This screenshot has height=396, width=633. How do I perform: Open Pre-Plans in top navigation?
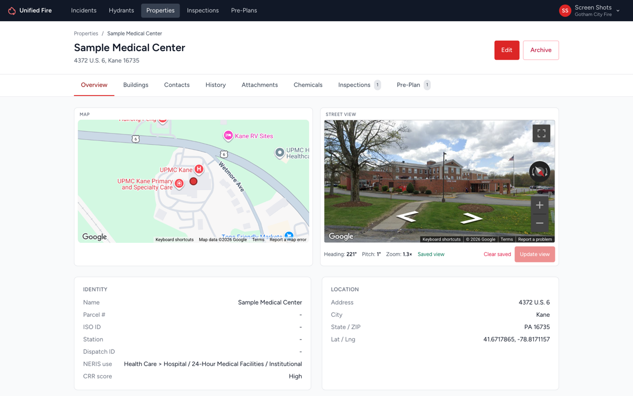(x=244, y=11)
